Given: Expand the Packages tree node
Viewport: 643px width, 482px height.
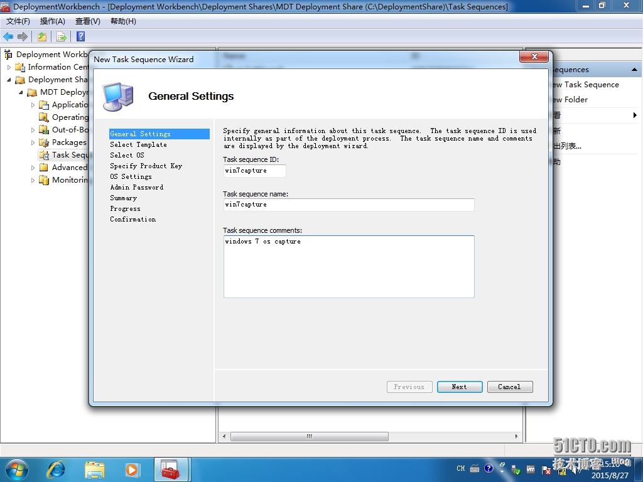Looking at the screenshot, I should coord(33,142).
